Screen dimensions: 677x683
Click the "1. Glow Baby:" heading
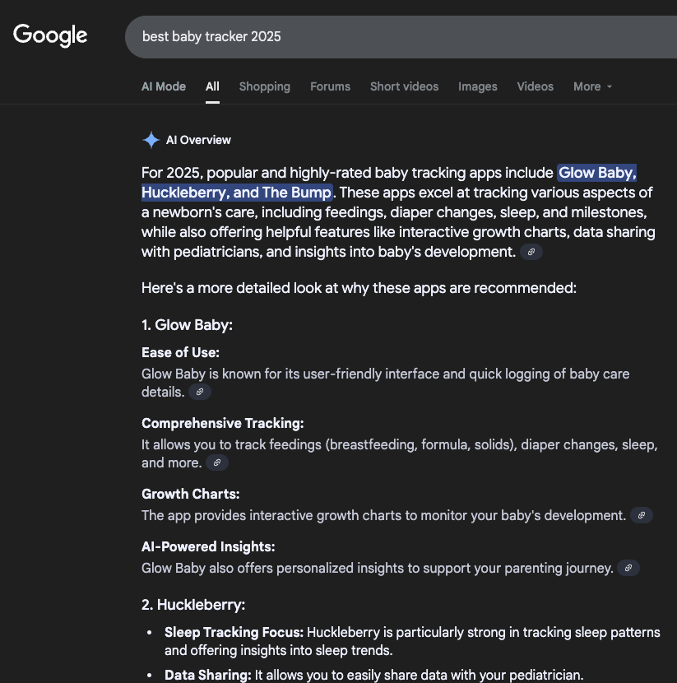pos(188,325)
